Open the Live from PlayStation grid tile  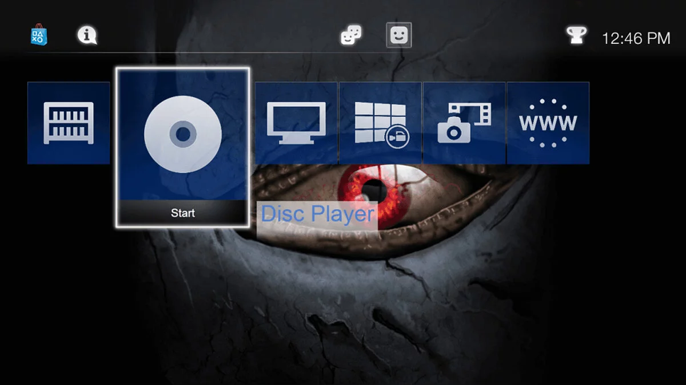[380, 123]
